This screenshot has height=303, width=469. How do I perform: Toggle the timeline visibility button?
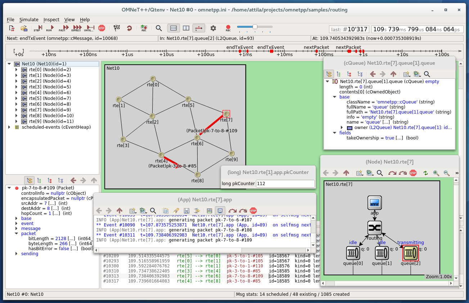pyautogui.click(x=199, y=28)
